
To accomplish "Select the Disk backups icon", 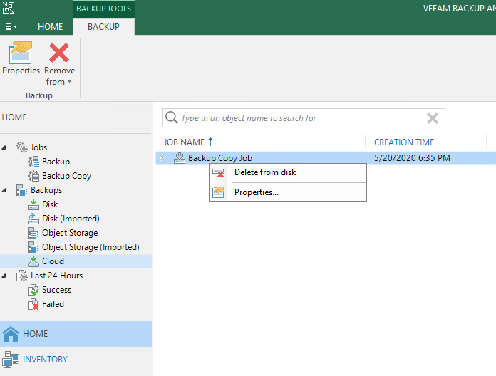I will coord(33,204).
